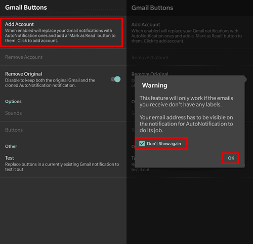Tap Test to replace existing notification buttons
253x244 pixels.
pos(63,164)
